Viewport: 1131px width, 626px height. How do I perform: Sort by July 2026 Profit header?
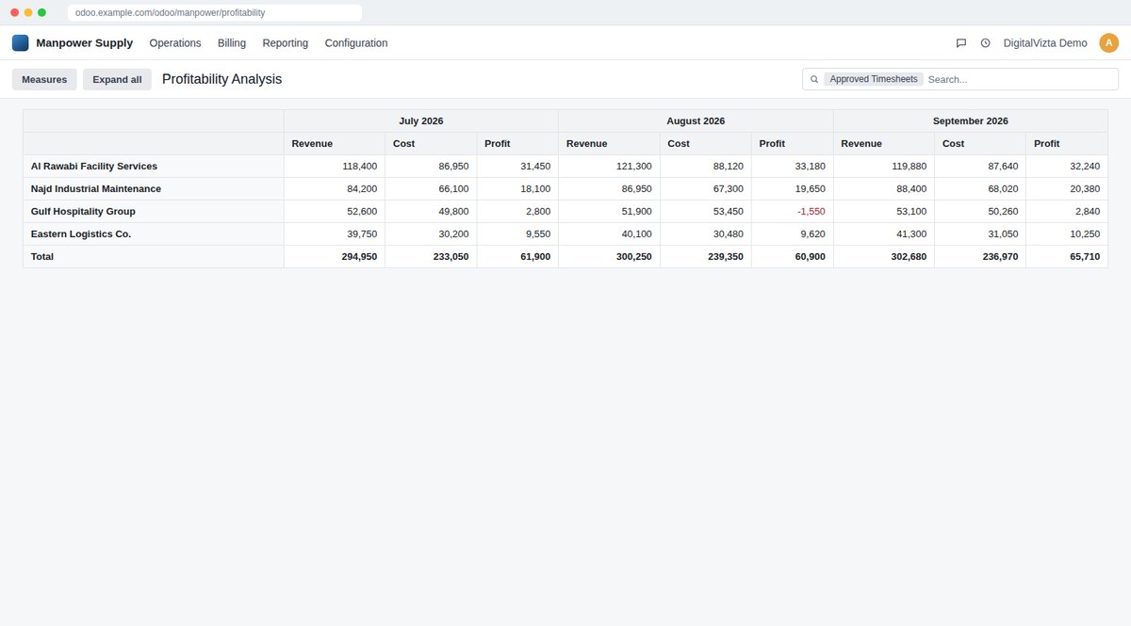[x=517, y=143]
